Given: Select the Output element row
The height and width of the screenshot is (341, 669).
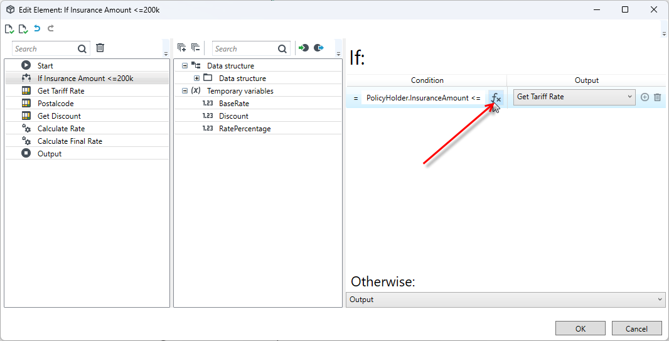Looking at the screenshot, I should pyautogui.click(x=87, y=154).
